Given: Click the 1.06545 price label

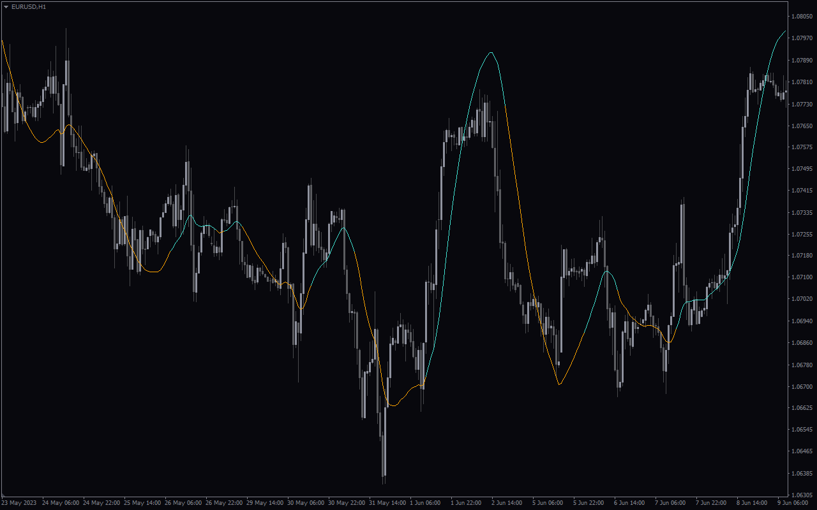Looking at the screenshot, I should (802, 430).
